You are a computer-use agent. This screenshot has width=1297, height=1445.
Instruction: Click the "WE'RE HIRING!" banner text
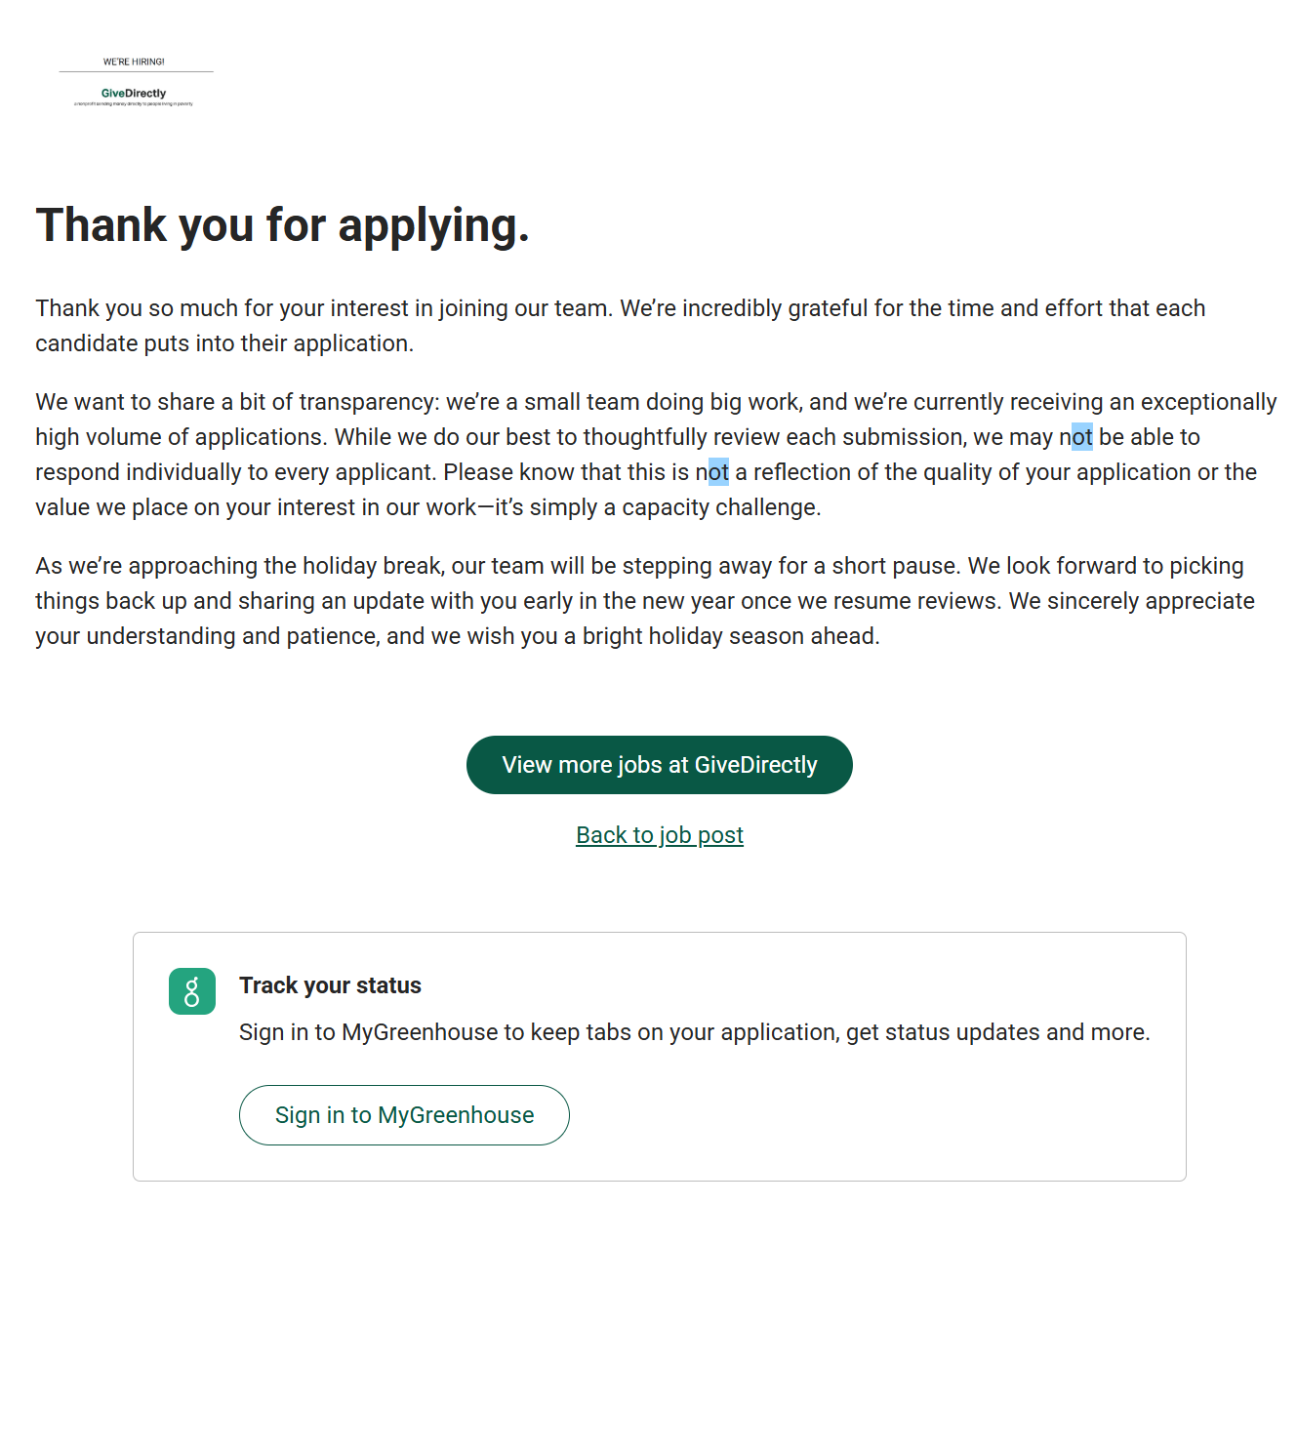click(x=134, y=61)
